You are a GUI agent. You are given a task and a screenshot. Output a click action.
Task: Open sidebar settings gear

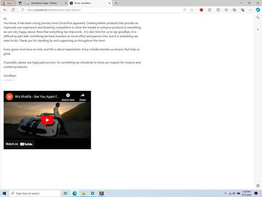[258, 185]
